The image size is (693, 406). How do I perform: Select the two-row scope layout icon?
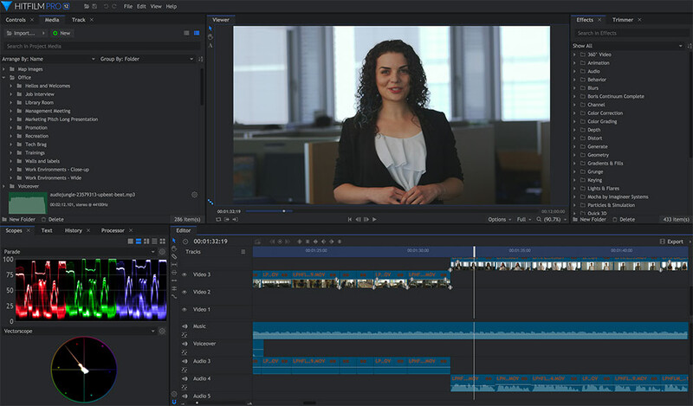point(139,242)
